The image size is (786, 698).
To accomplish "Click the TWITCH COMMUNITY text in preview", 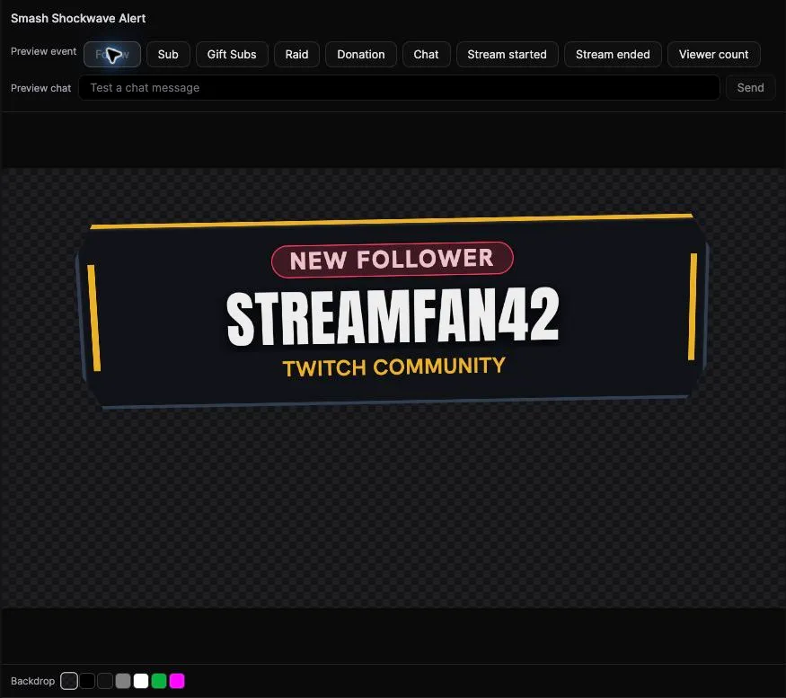I will 394,367.
